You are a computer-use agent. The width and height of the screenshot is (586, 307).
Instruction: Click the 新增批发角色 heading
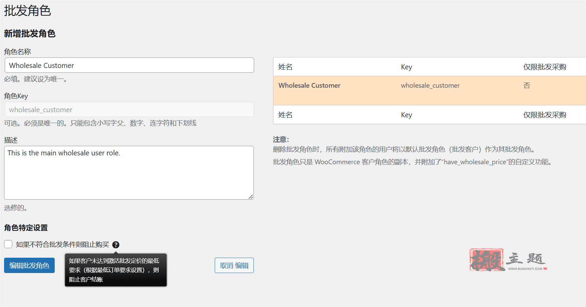(x=30, y=34)
